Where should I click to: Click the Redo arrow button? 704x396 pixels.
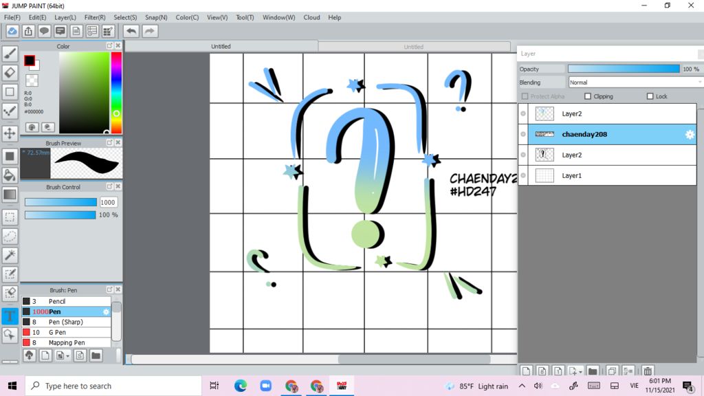click(150, 31)
